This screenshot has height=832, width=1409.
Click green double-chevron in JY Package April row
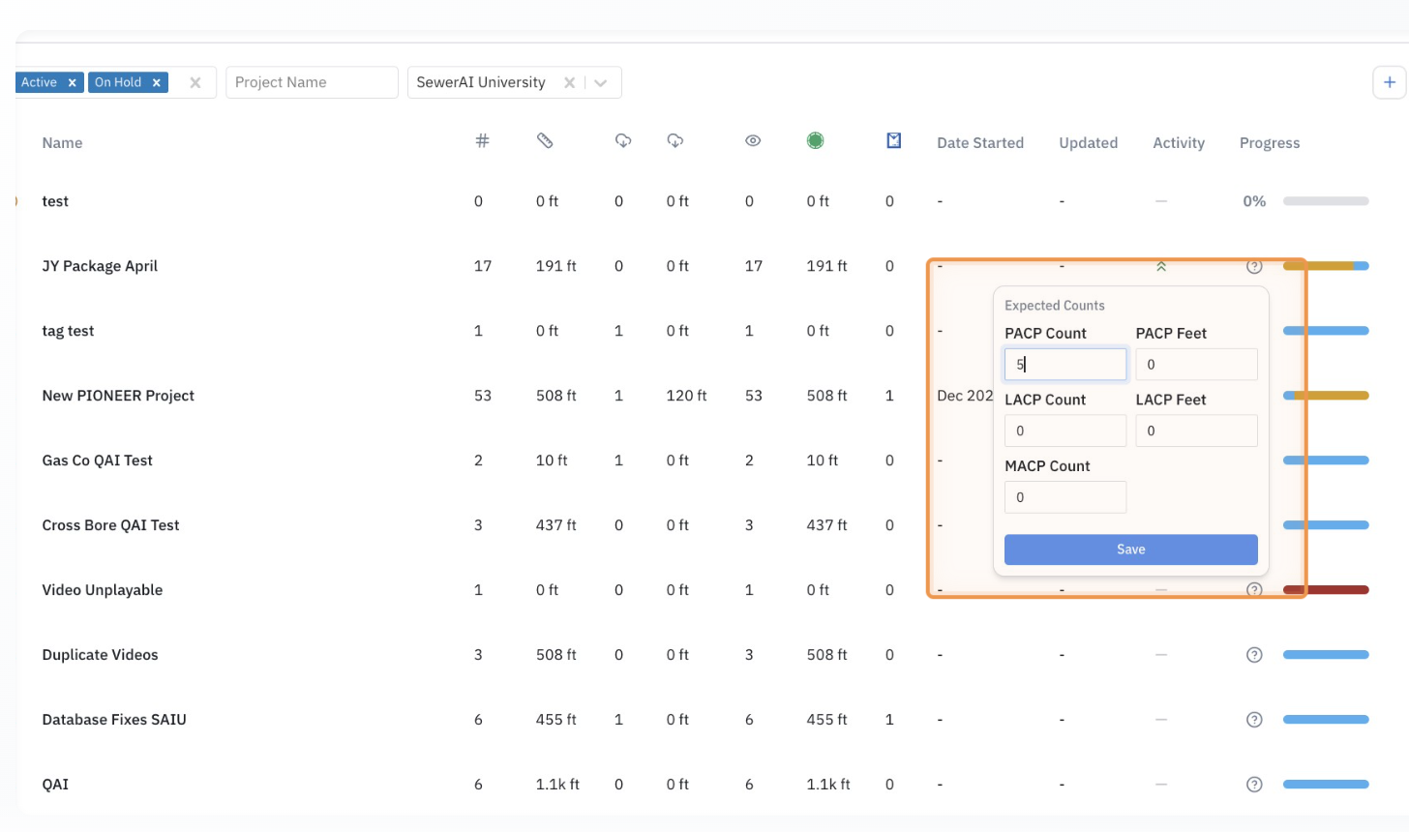tap(1160, 267)
